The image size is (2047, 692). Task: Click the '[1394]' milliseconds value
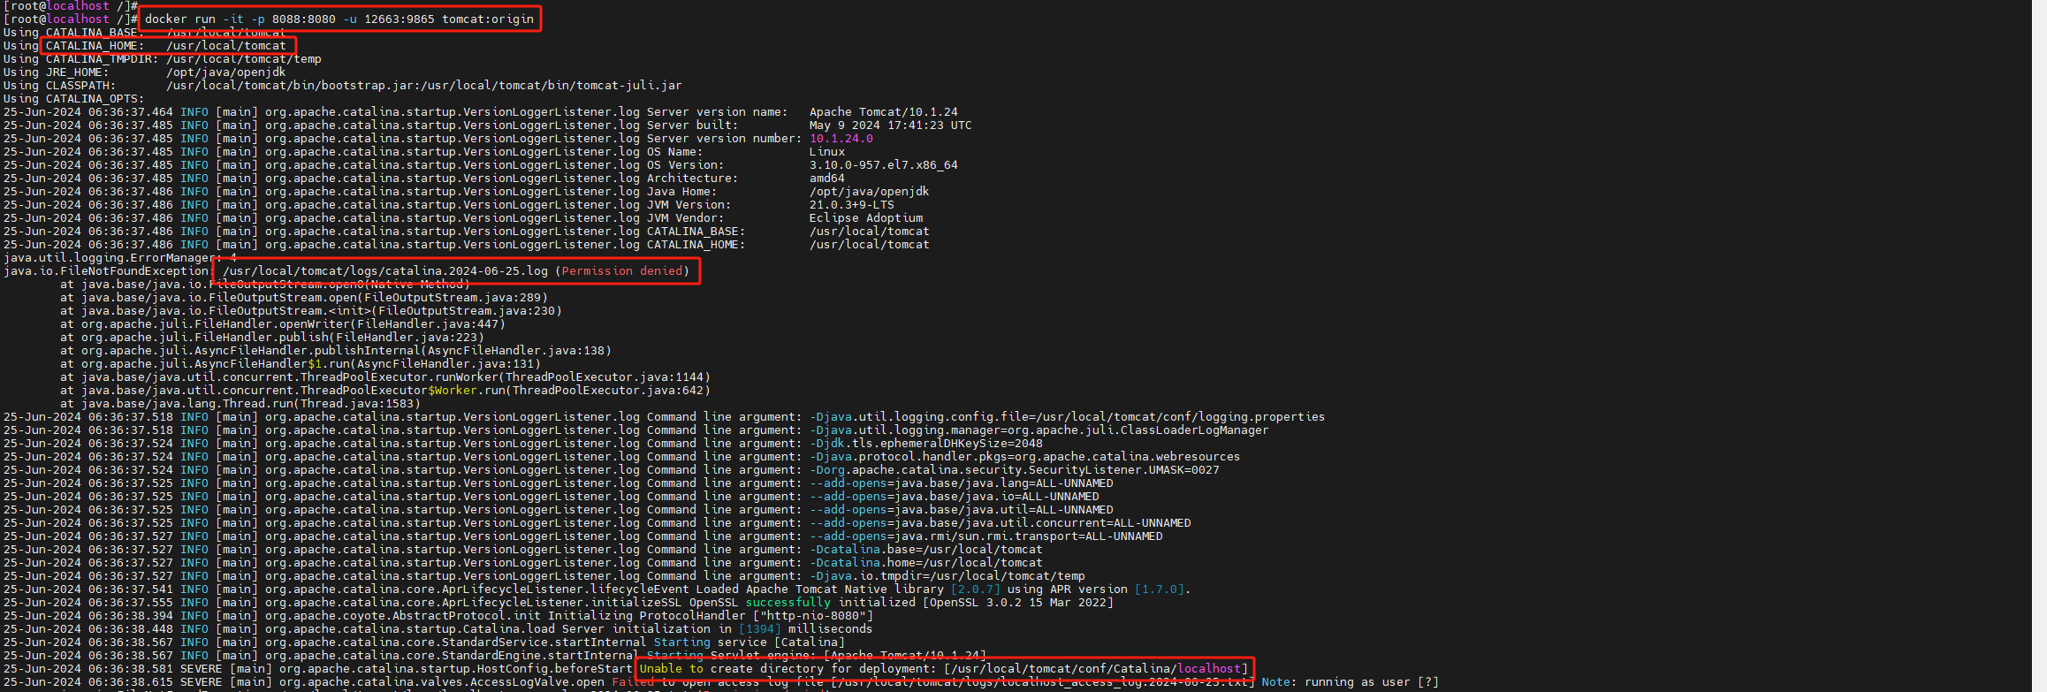760,628
